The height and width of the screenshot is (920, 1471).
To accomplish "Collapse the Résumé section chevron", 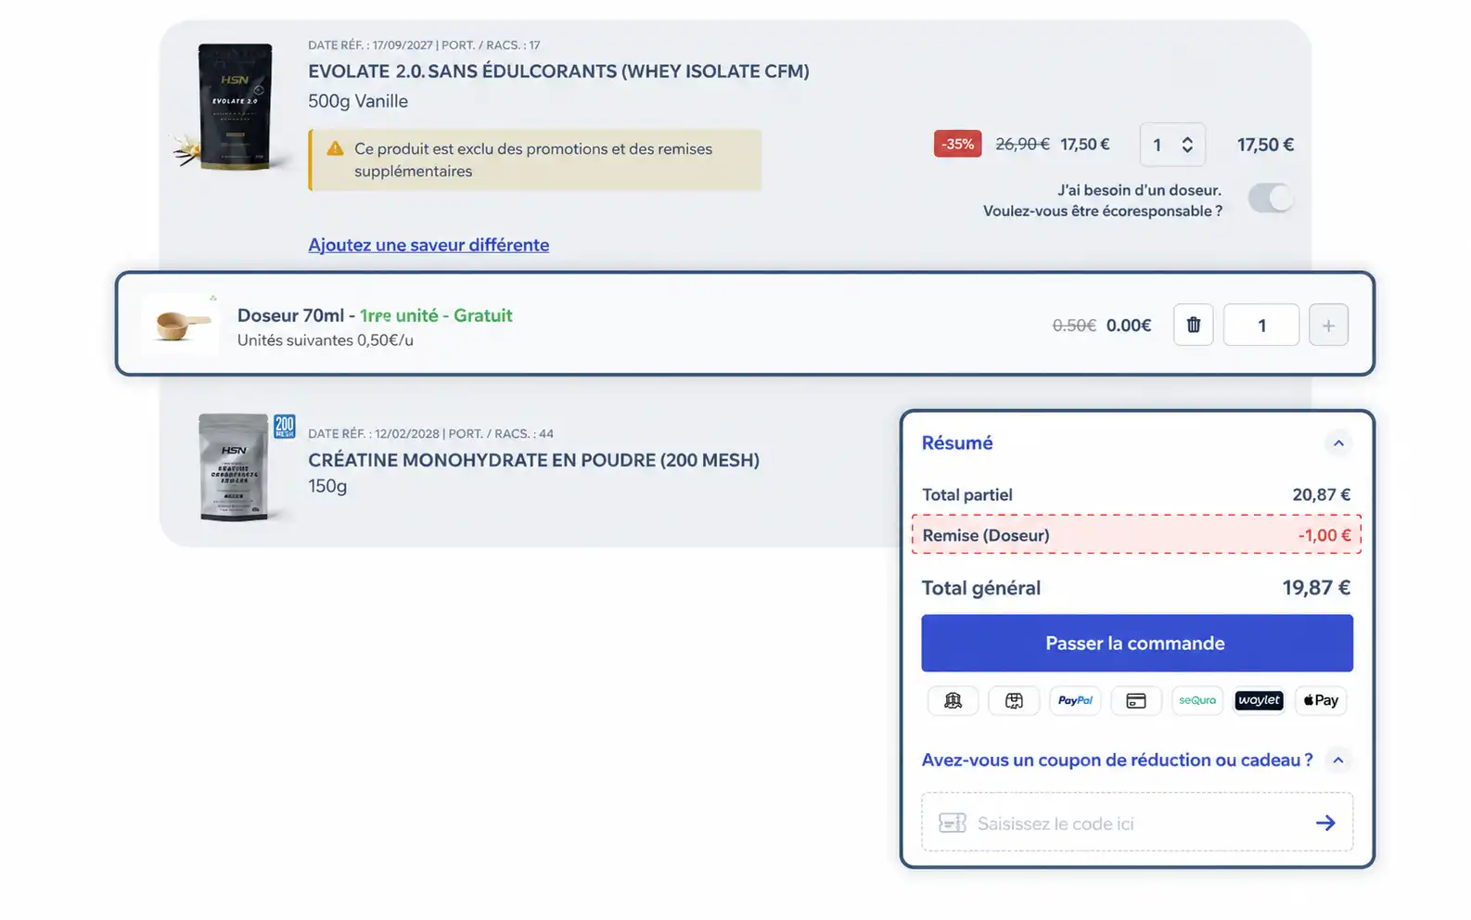I will pyautogui.click(x=1338, y=443).
